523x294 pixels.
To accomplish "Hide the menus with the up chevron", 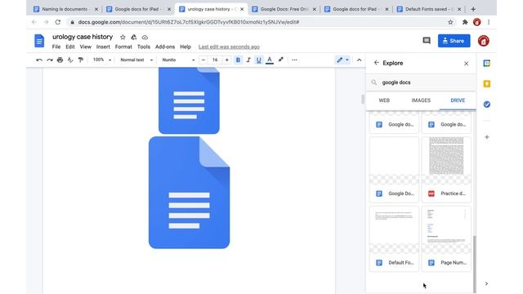I will click(x=360, y=60).
